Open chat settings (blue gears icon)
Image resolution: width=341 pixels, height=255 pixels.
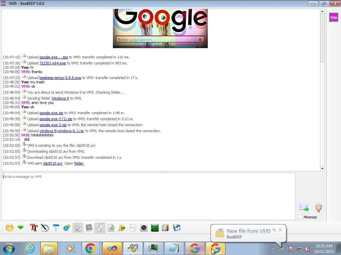tap(67, 228)
